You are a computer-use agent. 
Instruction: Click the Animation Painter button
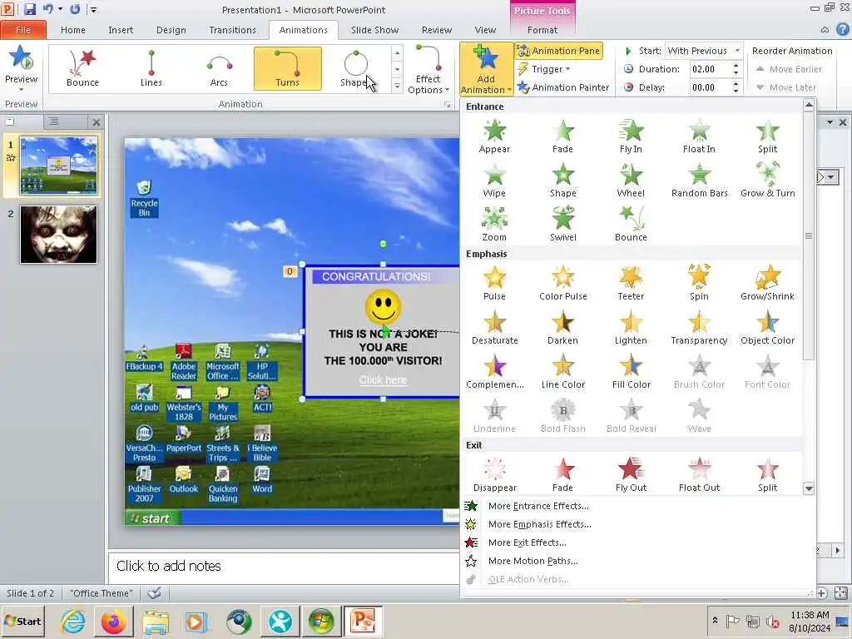(563, 87)
